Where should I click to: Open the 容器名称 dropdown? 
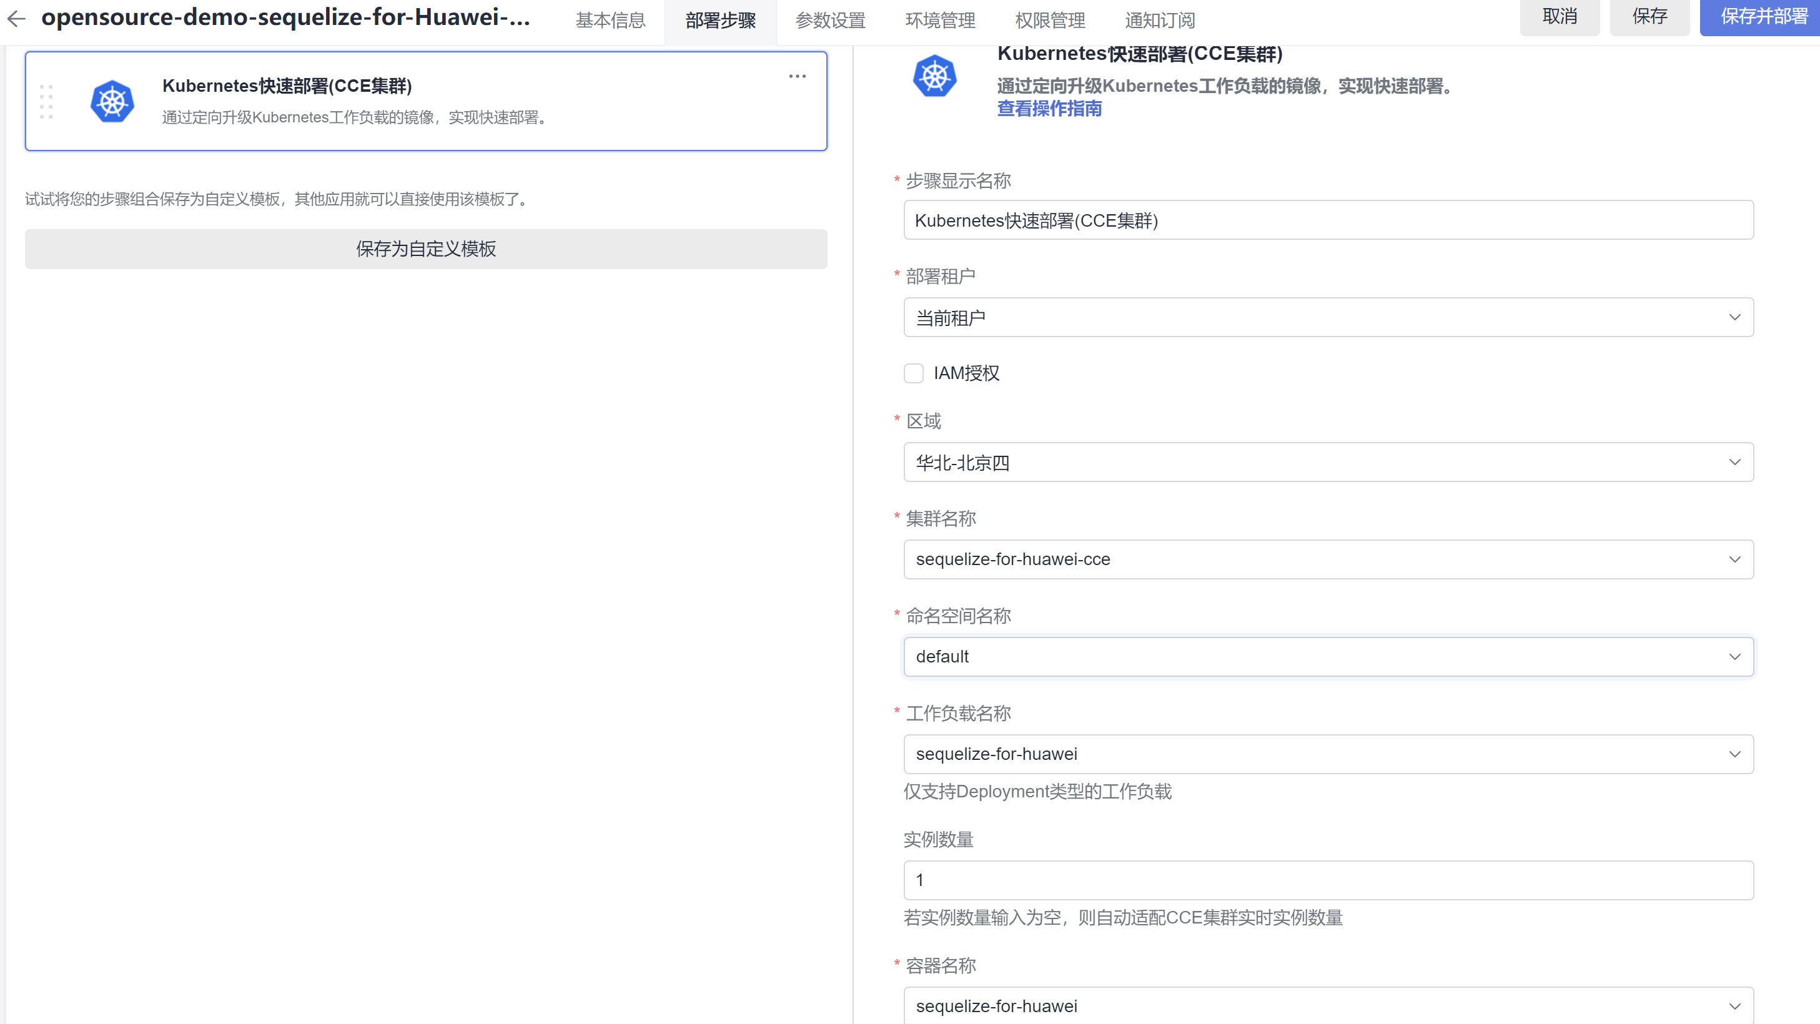1328,1006
